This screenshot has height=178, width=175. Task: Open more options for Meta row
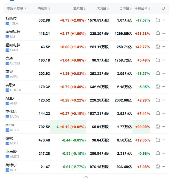click(x=163, y=127)
